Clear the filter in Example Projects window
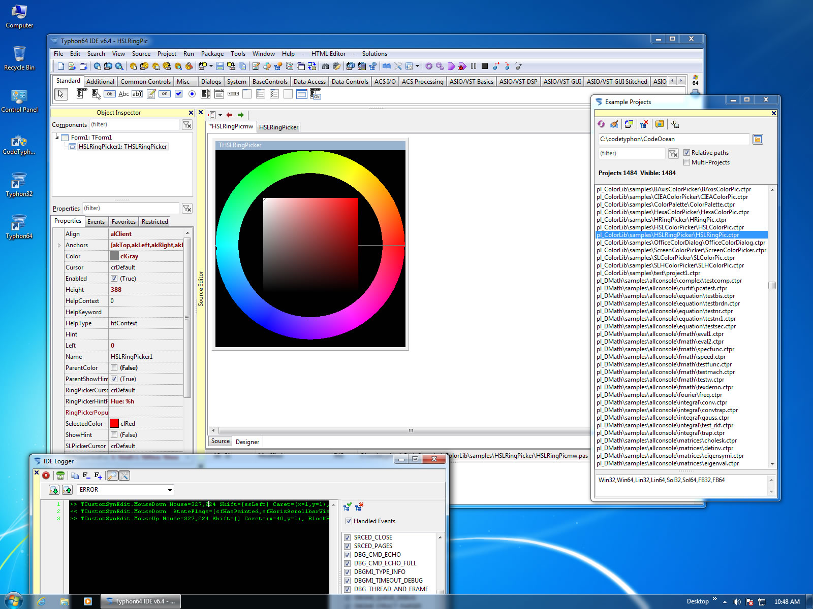The height and width of the screenshot is (609, 813). 673,153
